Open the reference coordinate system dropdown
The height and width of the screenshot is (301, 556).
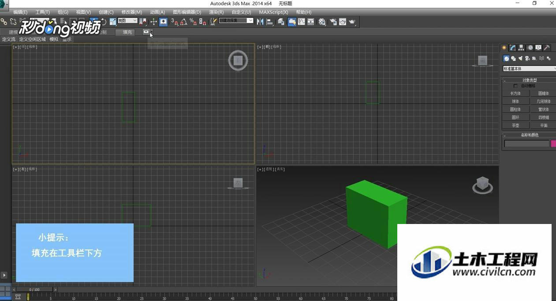pos(127,21)
